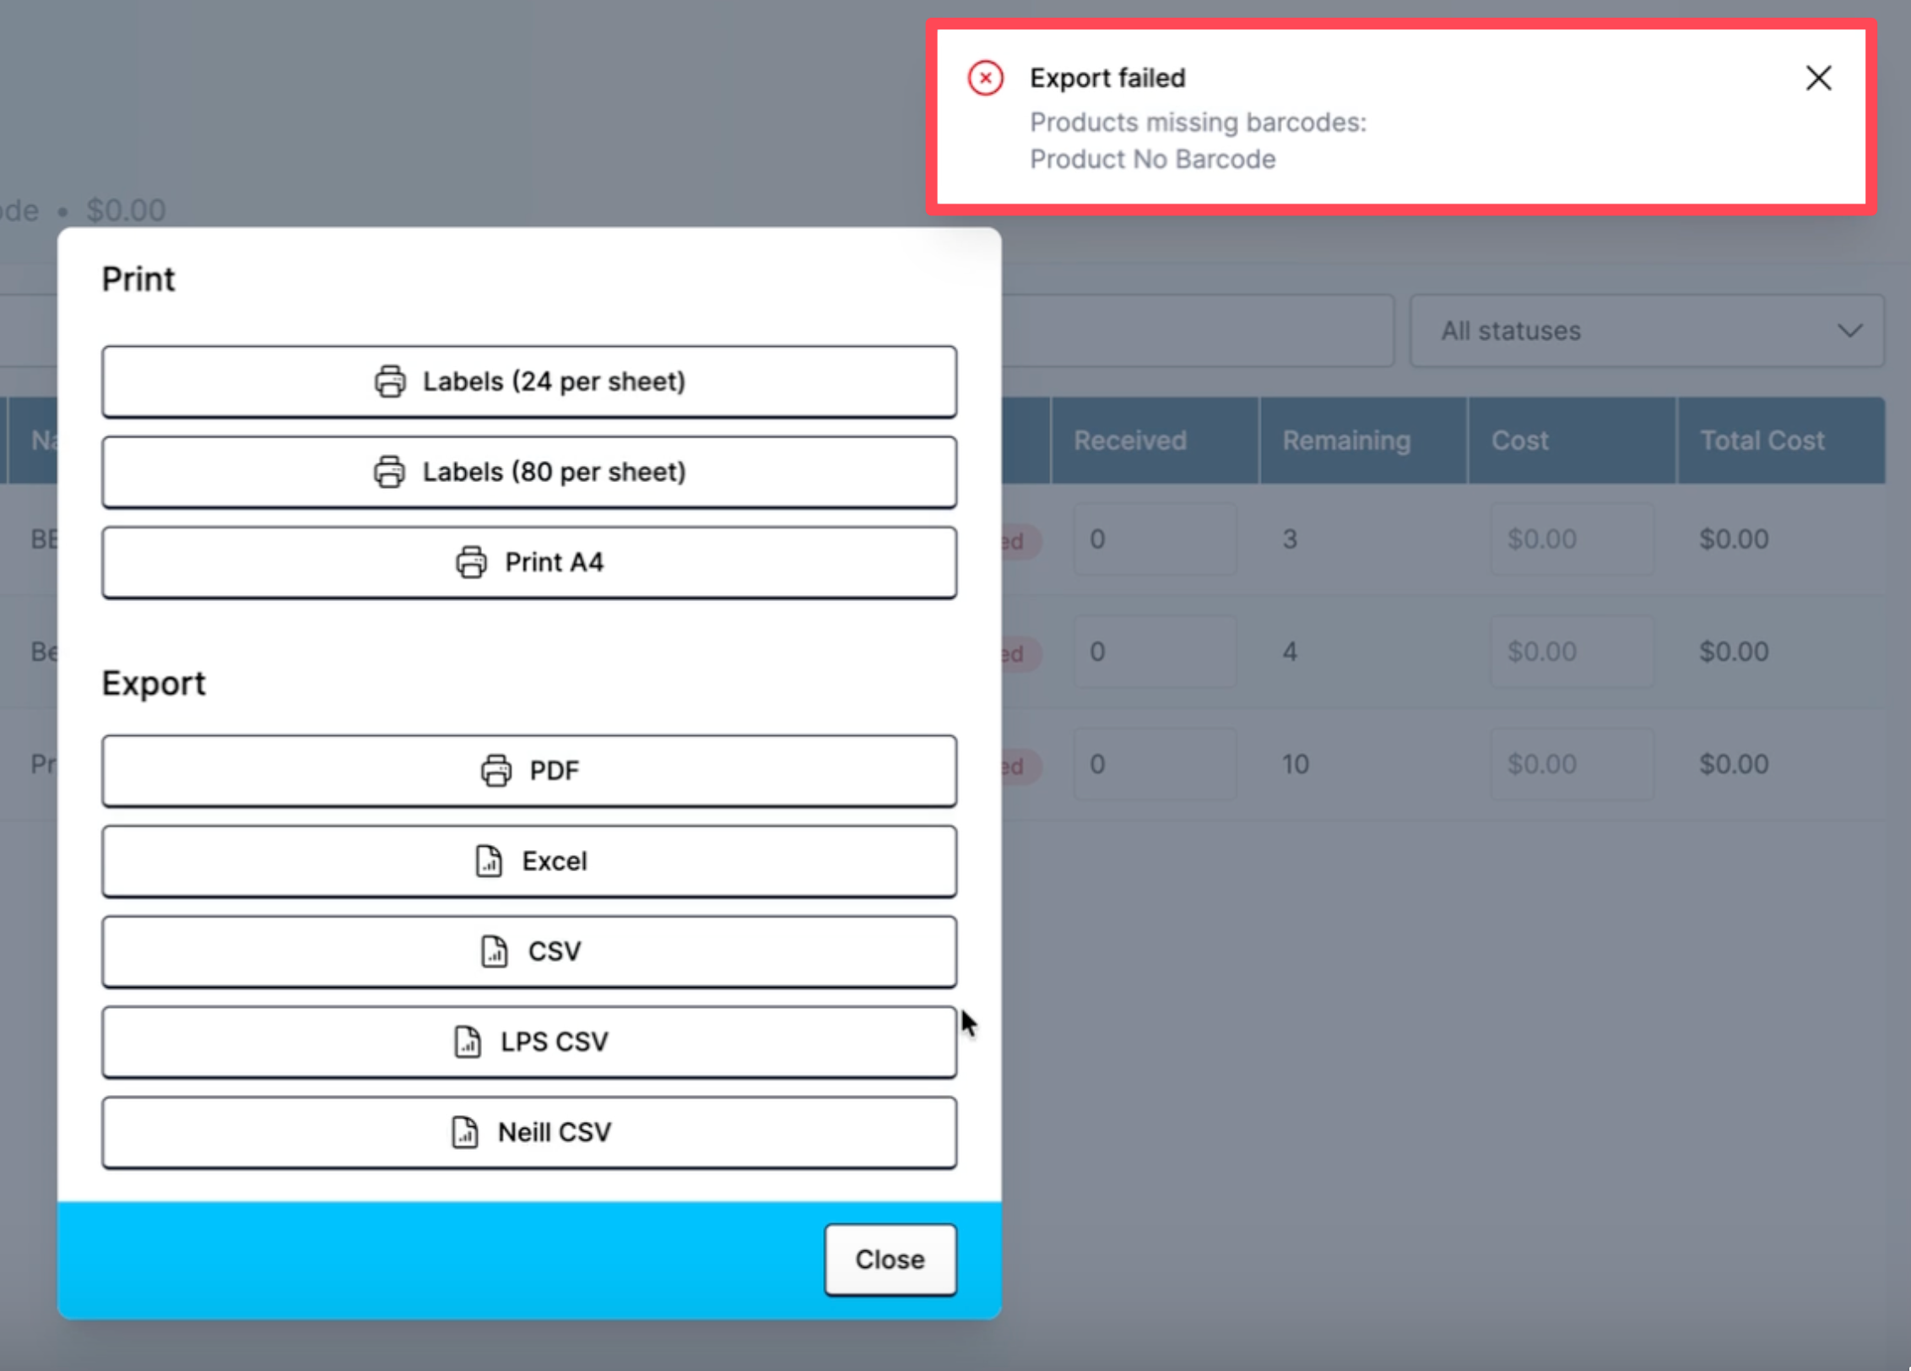Screen dimensions: 1911x1371
Task: Print Labels (80 per sheet)
Action: (529, 472)
